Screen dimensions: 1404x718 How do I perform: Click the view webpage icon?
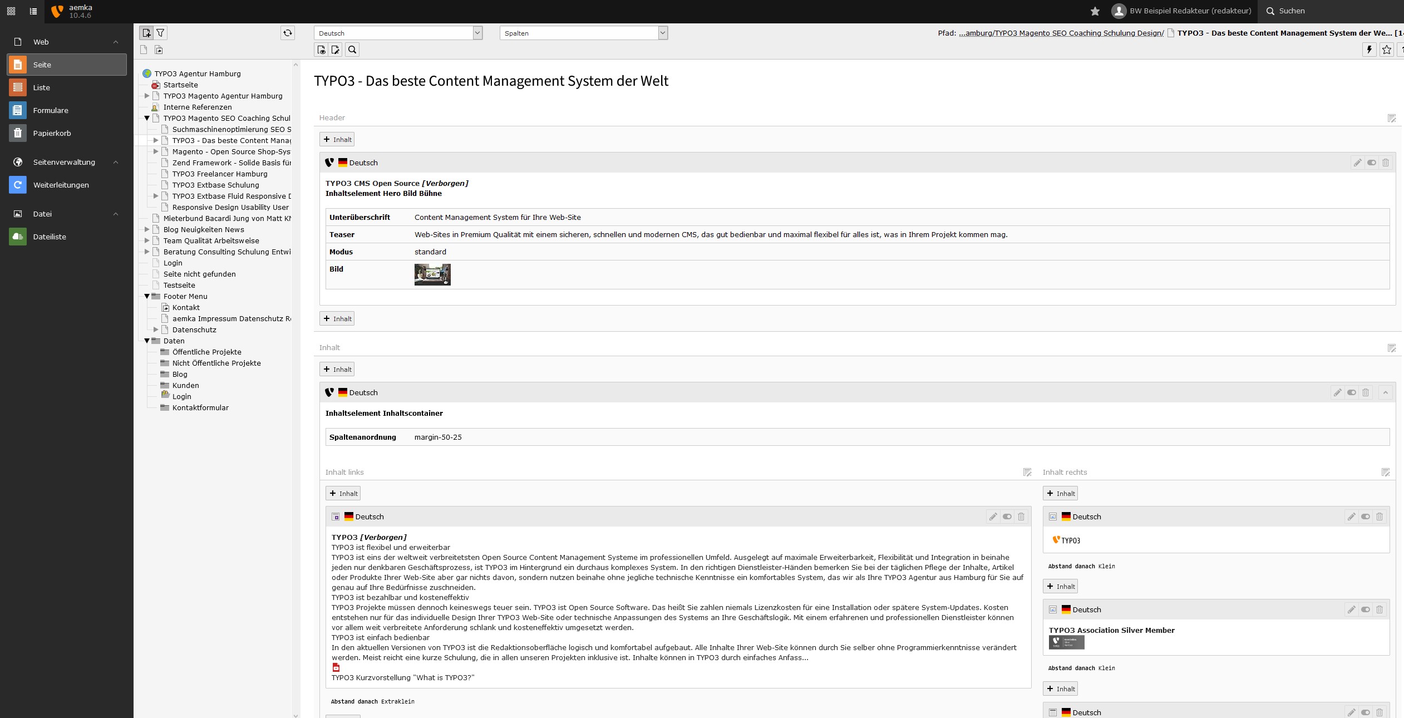coord(321,50)
